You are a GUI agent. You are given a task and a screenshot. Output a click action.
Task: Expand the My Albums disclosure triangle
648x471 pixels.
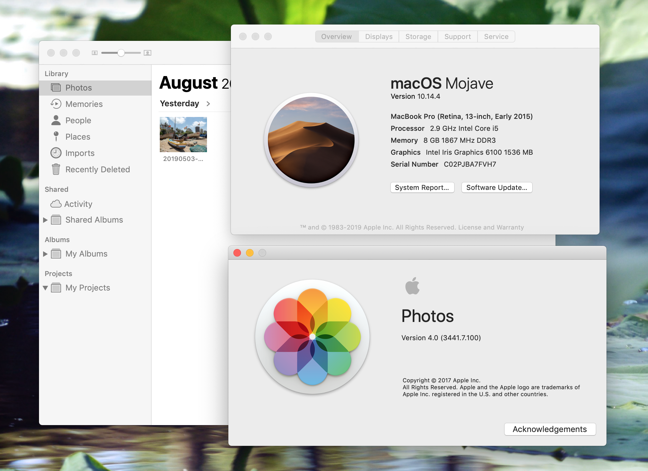pyautogui.click(x=45, y=254)
